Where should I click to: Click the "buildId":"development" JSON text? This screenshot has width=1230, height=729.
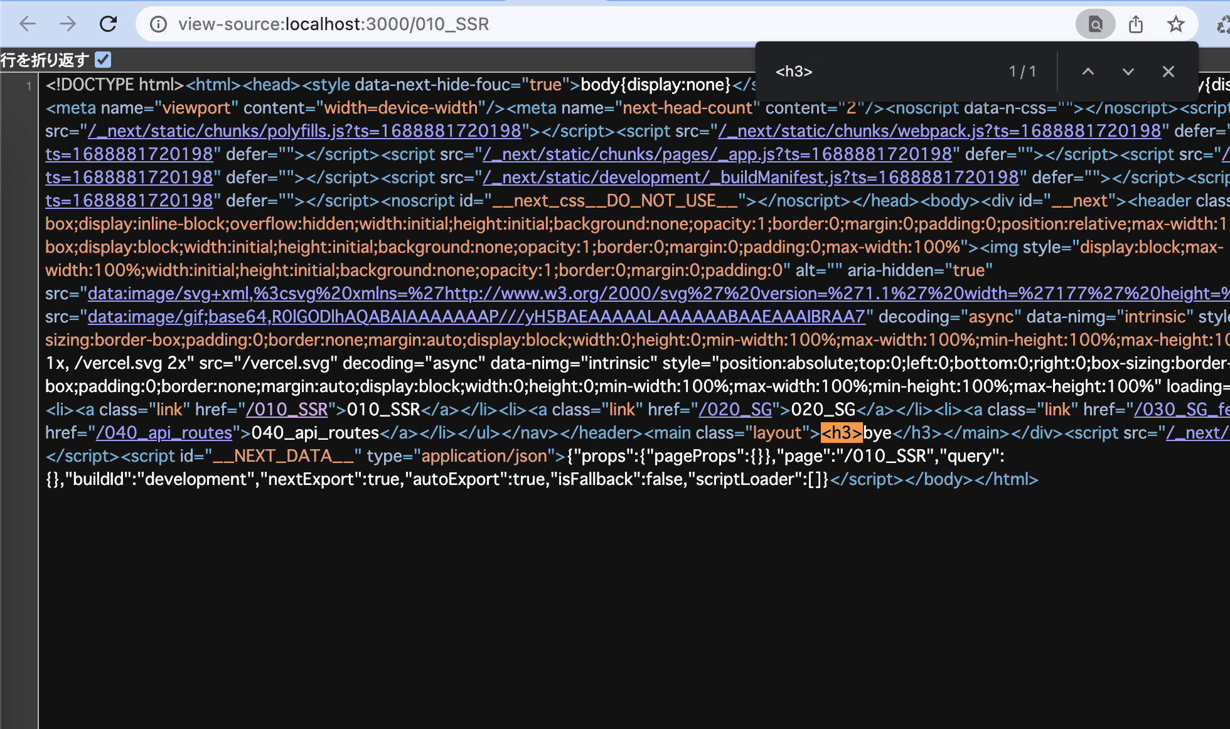[164, 479]
